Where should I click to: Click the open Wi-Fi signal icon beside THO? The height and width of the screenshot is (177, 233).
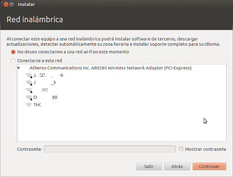click(x=28, y=105)
